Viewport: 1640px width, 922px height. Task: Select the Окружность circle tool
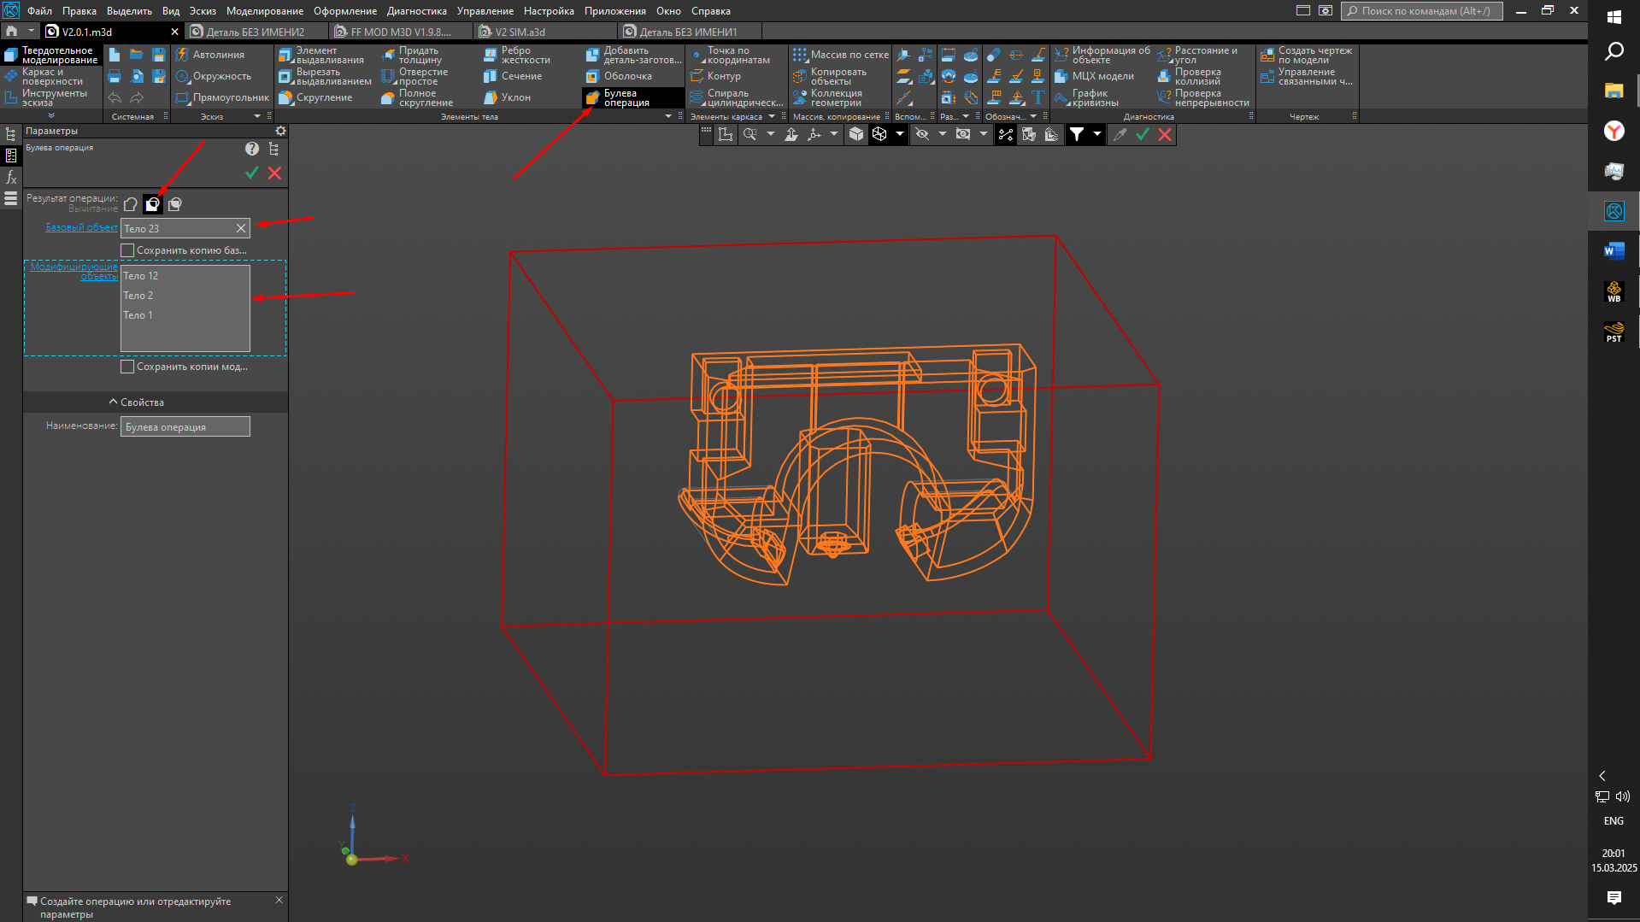214,76
